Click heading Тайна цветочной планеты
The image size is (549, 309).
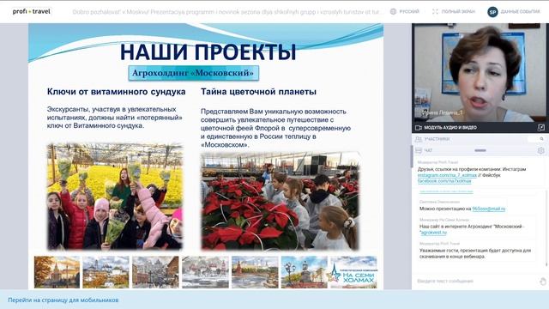tap(258, 92)
